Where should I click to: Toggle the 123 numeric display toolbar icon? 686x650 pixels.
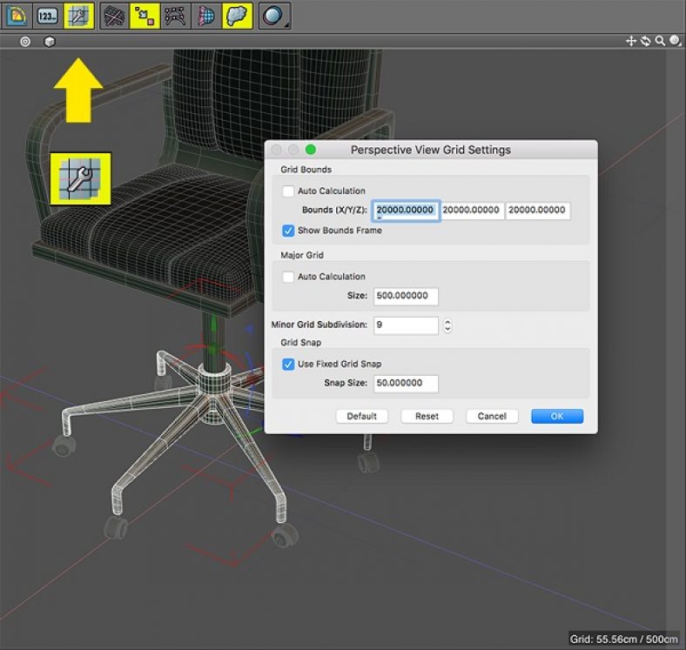click(x=47, y=17)
